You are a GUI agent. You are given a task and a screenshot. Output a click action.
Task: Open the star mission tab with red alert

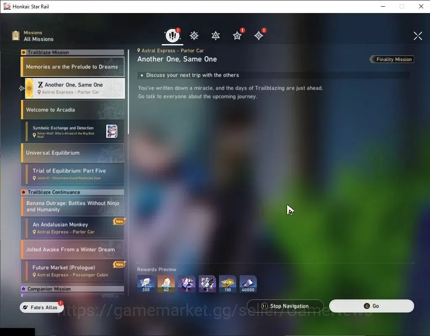237,36
